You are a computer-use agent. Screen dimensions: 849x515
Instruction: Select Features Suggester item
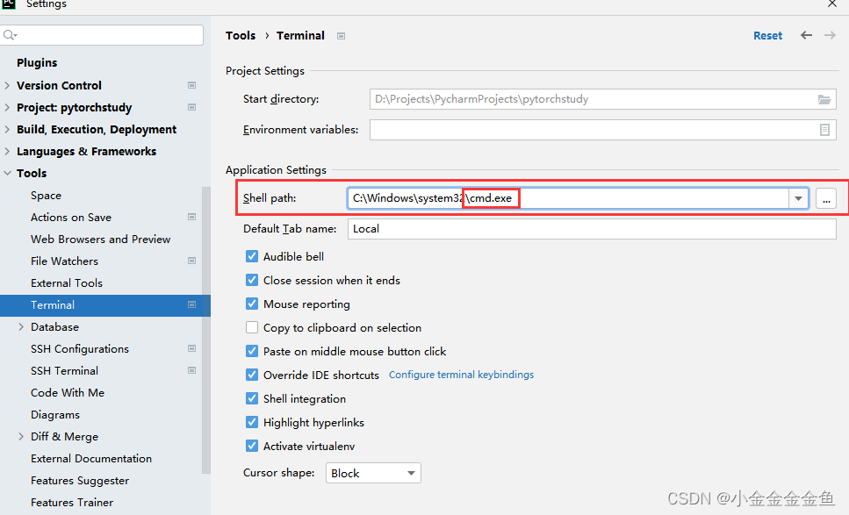click(x=80, y=481)
